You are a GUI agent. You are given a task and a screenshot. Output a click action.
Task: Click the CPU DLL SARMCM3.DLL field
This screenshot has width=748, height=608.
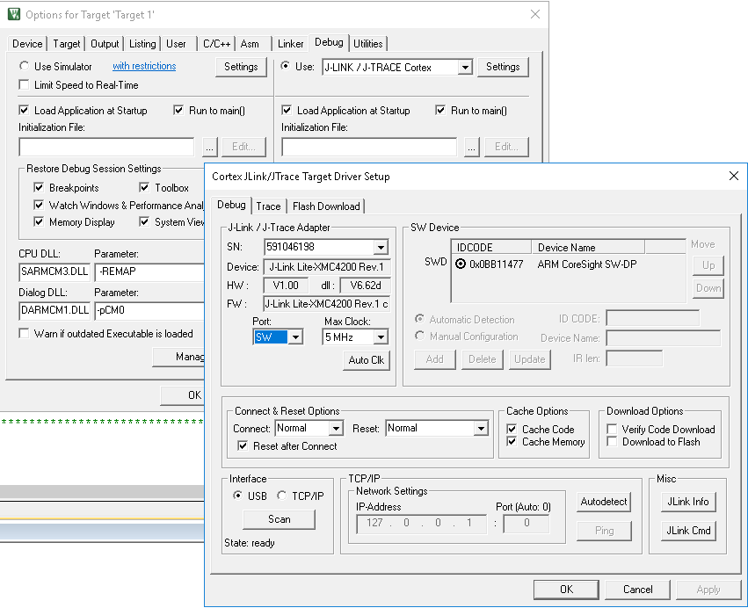54,271
